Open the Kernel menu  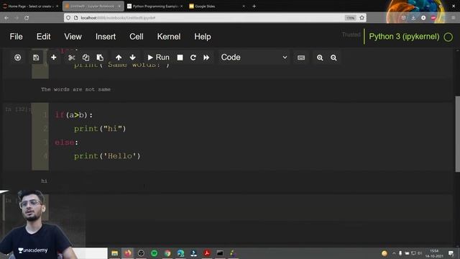coord(169,37)
